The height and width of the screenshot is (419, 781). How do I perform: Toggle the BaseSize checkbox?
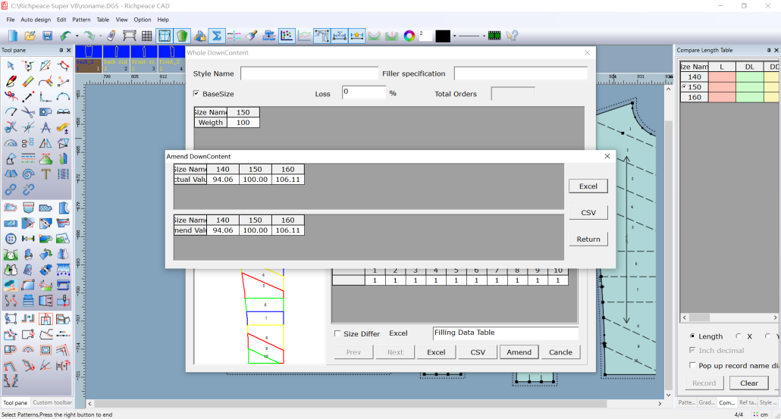[196, 93]
